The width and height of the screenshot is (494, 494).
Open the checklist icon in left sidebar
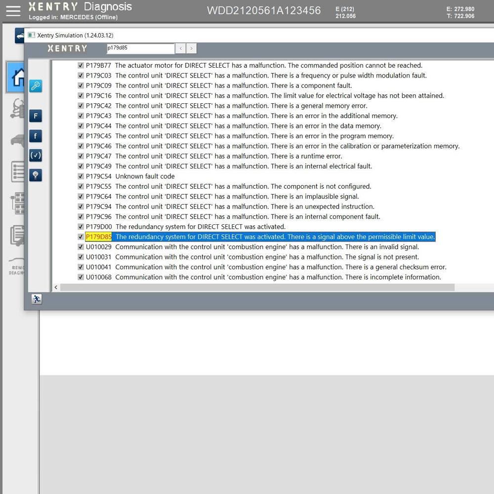point(18,172)
